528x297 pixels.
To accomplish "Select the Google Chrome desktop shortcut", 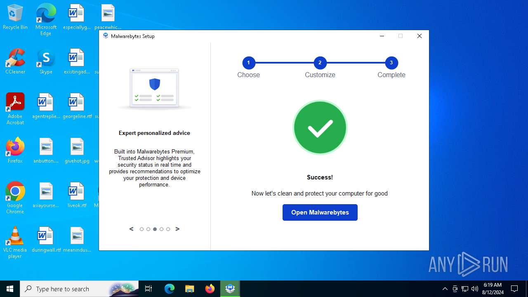I will tap(15, 198).
